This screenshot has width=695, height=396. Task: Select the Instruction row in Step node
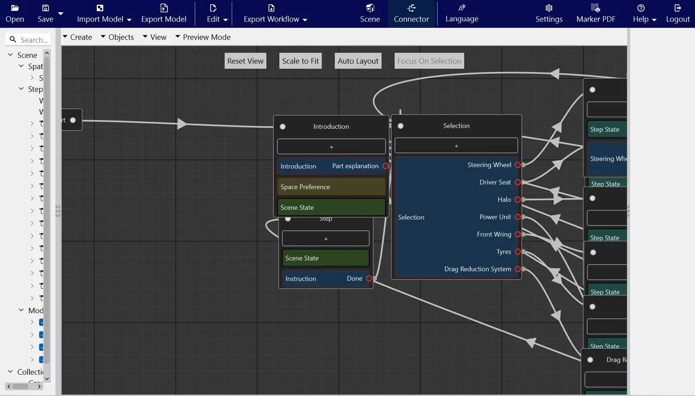click(326, 278)
